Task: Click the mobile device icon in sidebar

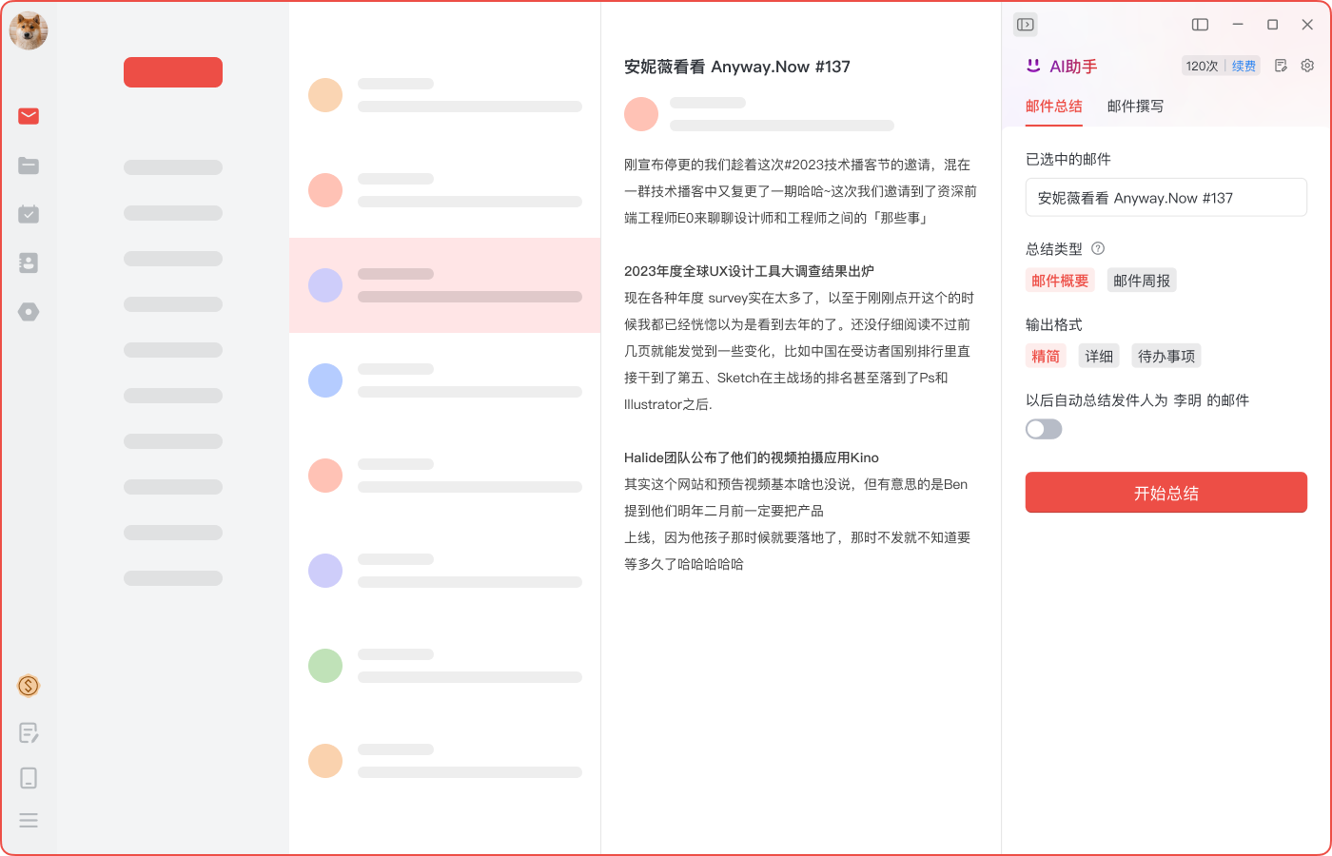Action: [x=29, y=778]
